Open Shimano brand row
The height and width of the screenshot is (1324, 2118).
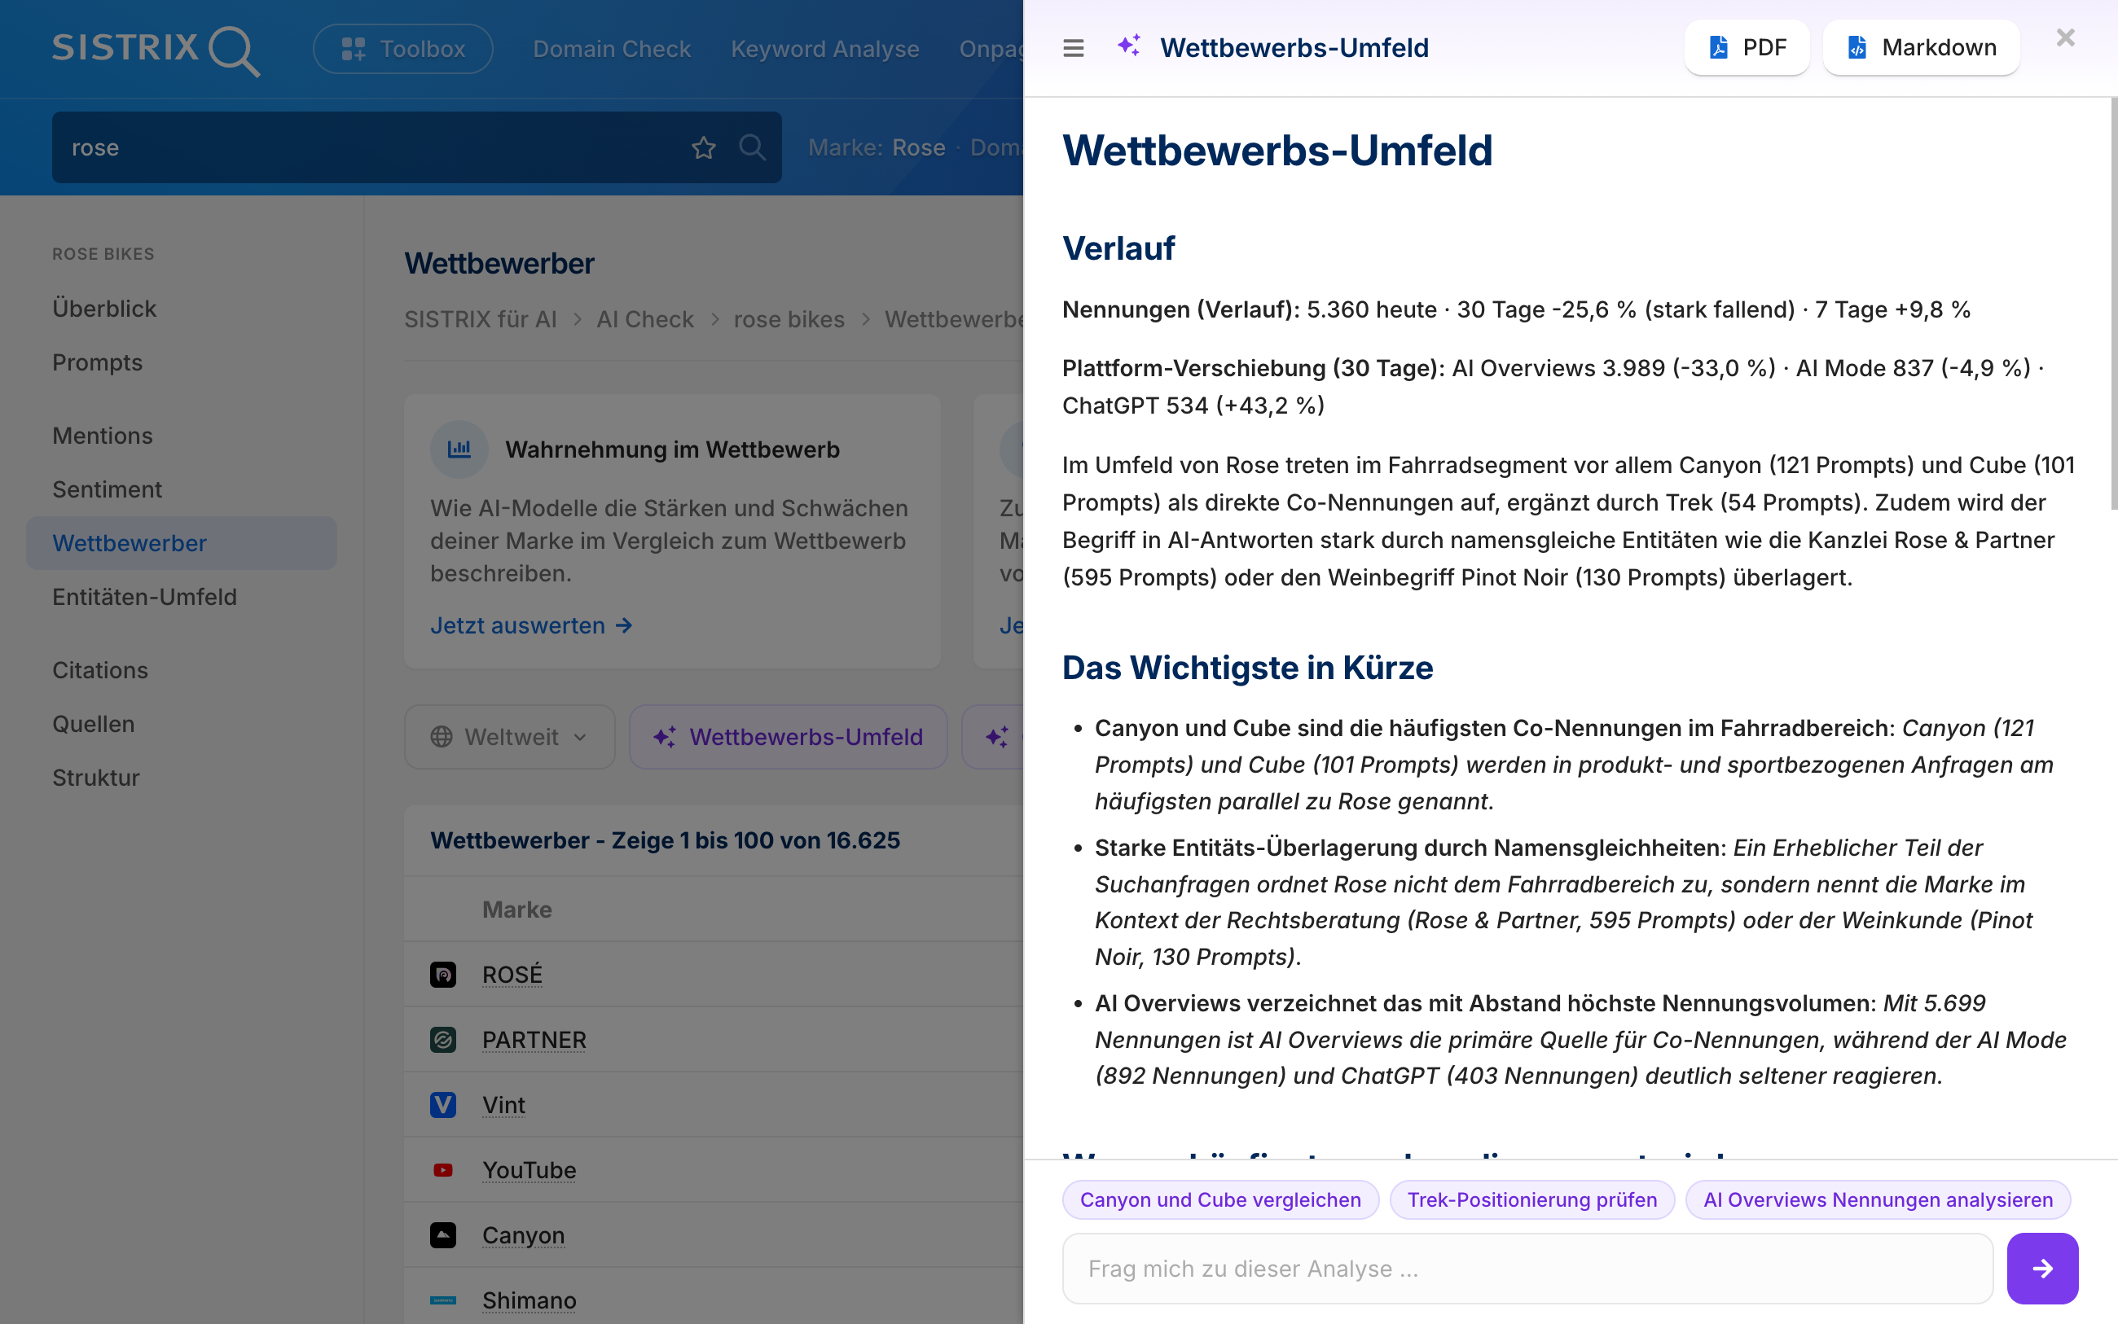pyautogui.click(x=529, y=1300)
